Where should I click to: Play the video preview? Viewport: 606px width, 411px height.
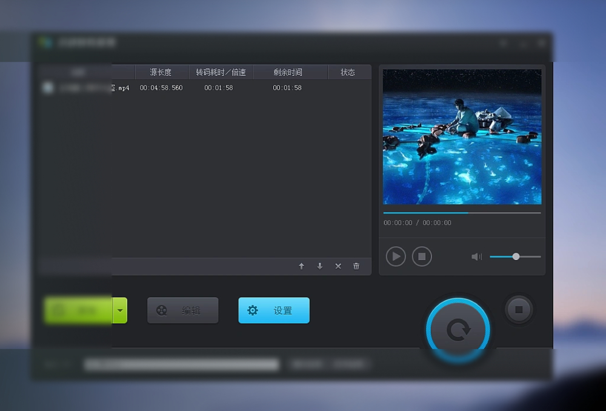tap(396, 256)
